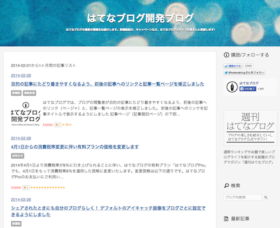Open the はてなブログ開発ブログ header title
This screenshot has width=280, height=228.
141,18
